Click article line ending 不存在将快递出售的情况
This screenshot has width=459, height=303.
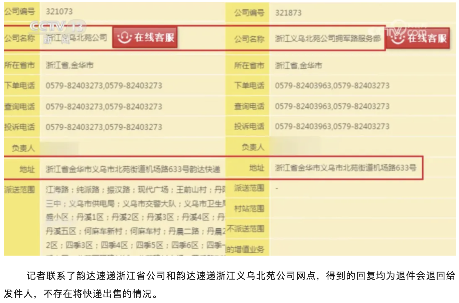pos(81,294)
